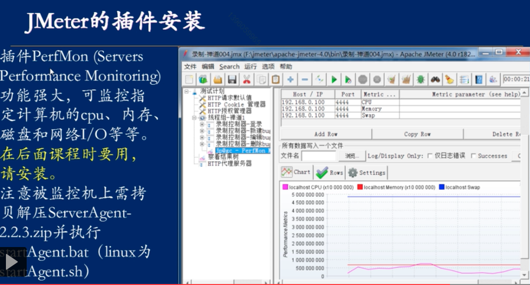Viewport: 530px width, 285px height.
Task: Select jp@gc - PerfMon tree item
Action: click(243, 150)
